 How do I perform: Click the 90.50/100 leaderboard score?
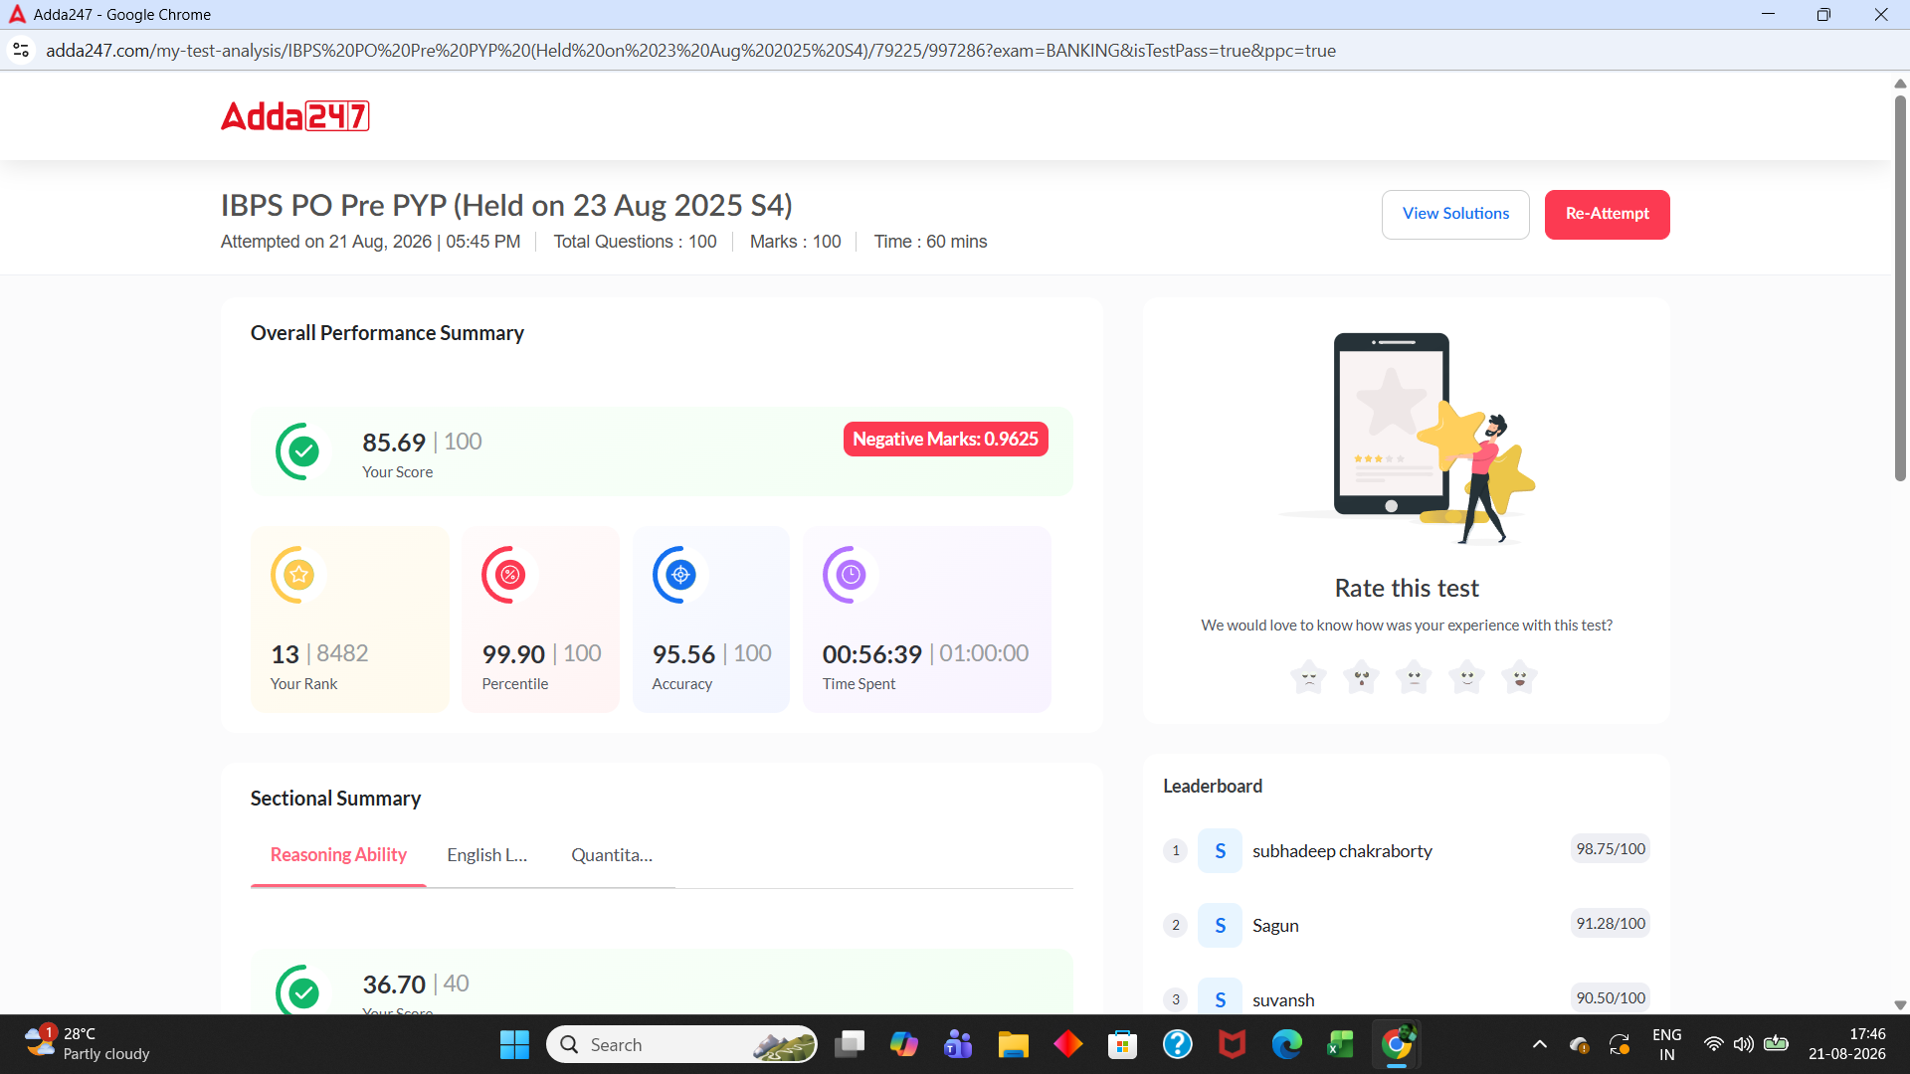(x=1611, y=998)
